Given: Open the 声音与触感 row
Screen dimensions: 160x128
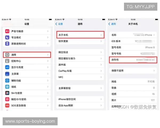Looking at the screenshot, I should pos(27,31).
